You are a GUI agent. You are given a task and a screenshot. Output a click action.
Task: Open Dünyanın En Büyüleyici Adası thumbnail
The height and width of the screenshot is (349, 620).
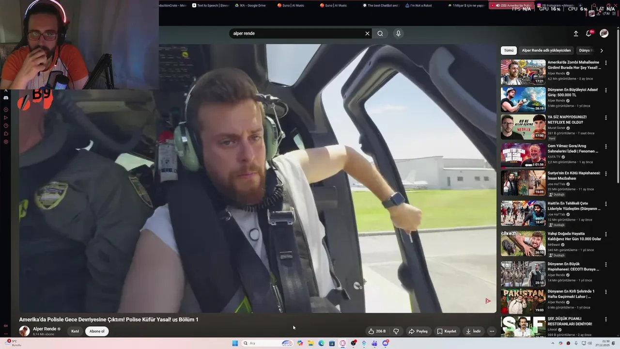[523, 99]
